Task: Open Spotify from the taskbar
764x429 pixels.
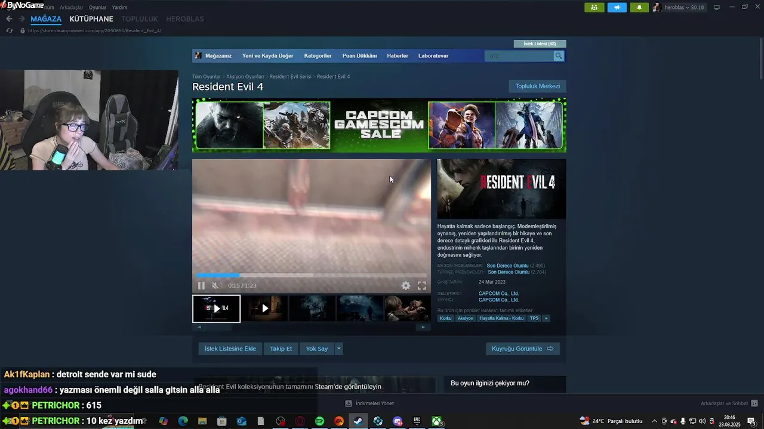Action: 319,421
